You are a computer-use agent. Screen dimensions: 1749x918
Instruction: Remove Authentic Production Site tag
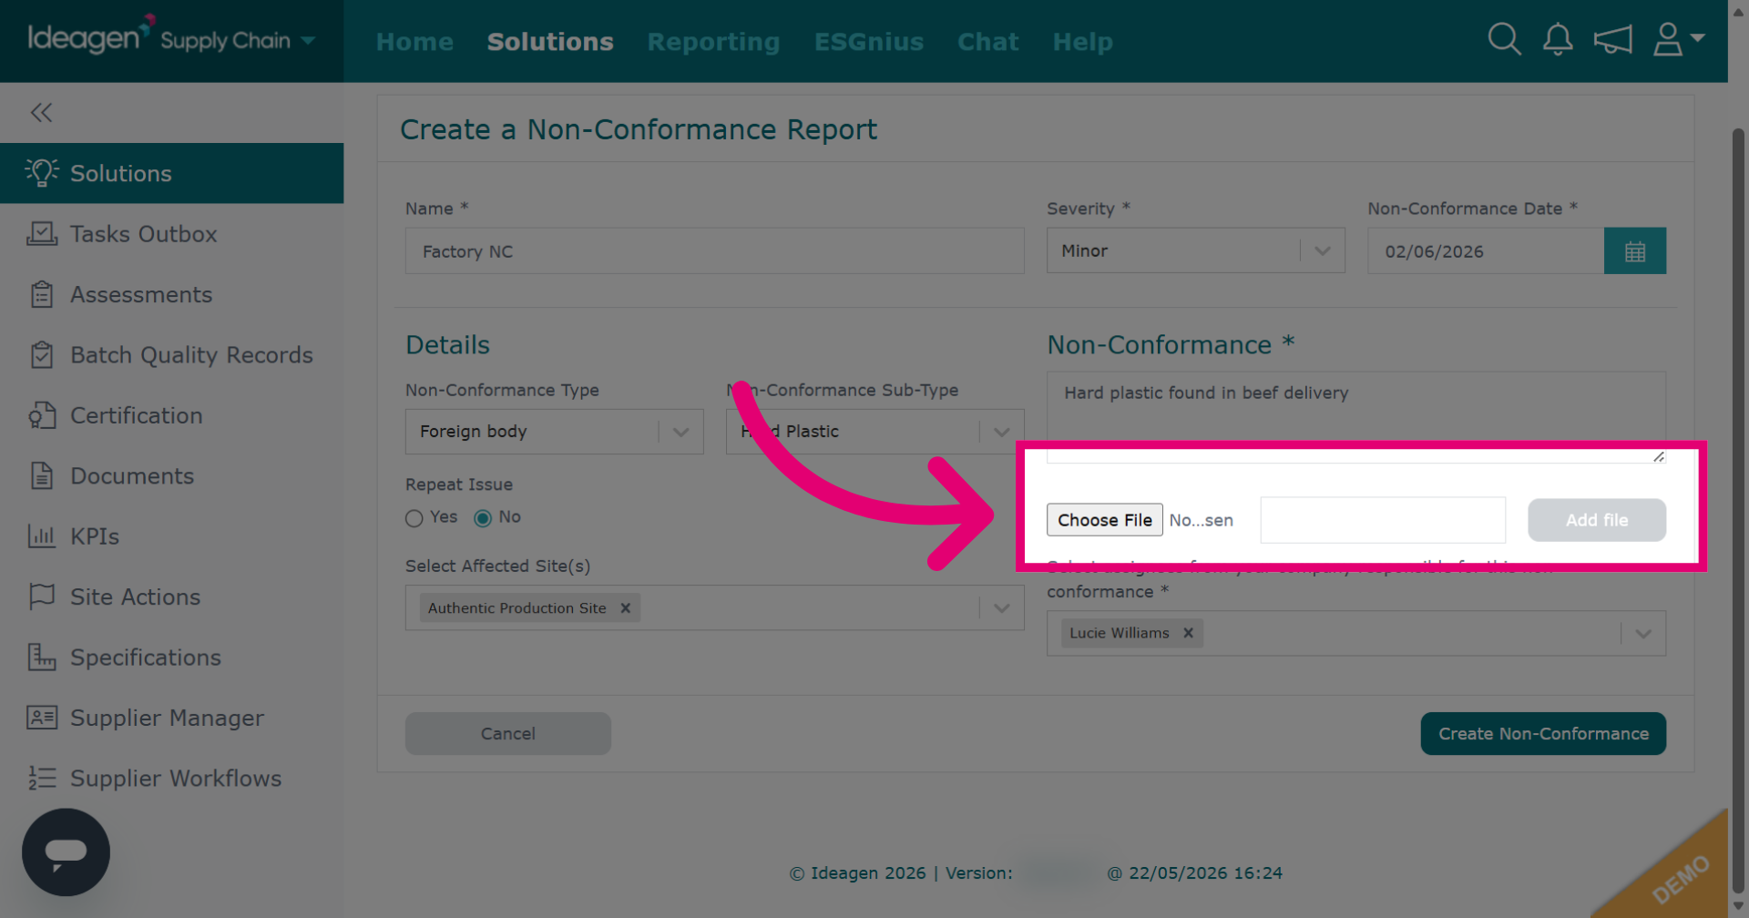626,608
